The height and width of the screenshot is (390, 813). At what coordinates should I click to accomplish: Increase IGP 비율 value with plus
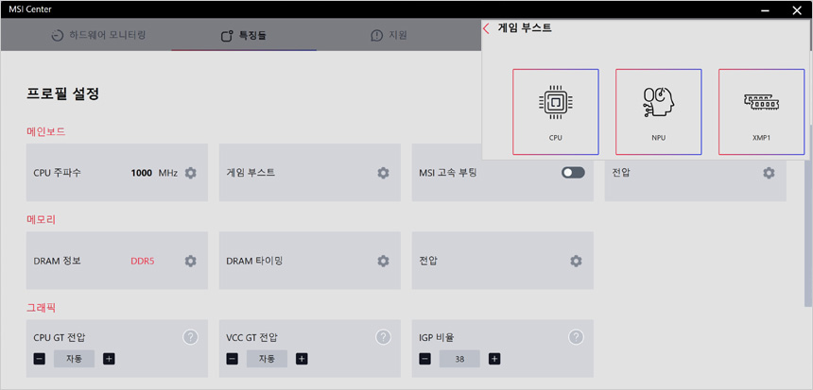click(494, 359)
